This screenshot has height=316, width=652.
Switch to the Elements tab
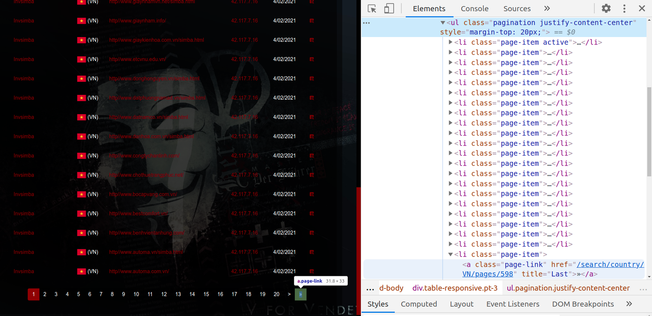(429, 9)
